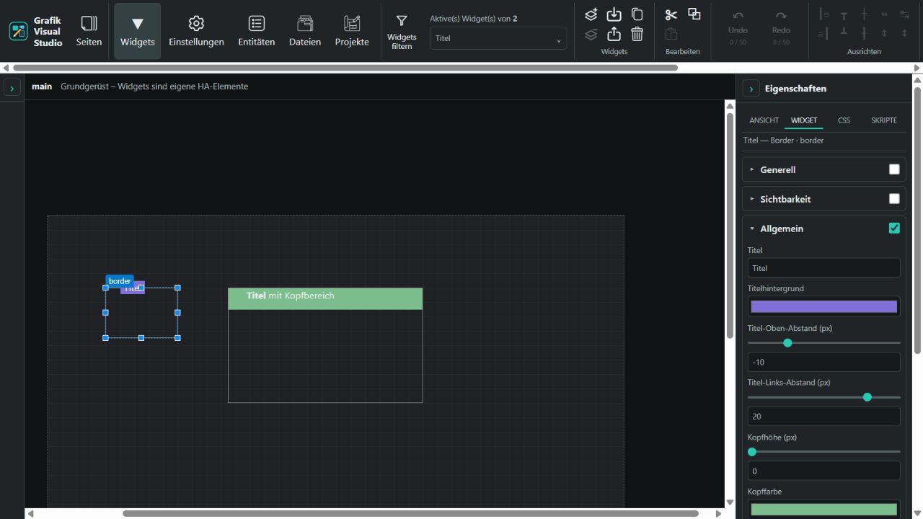The width and height of the screenshot is (923, 519).
Task: Select the Titel mit Kopfbereich widget
Action: (x=325, y=345)
